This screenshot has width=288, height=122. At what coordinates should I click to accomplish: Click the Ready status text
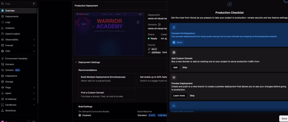[154, 39]
